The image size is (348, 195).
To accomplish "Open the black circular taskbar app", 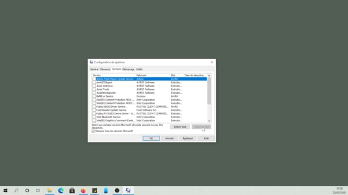I will click(x=117, y=190).
